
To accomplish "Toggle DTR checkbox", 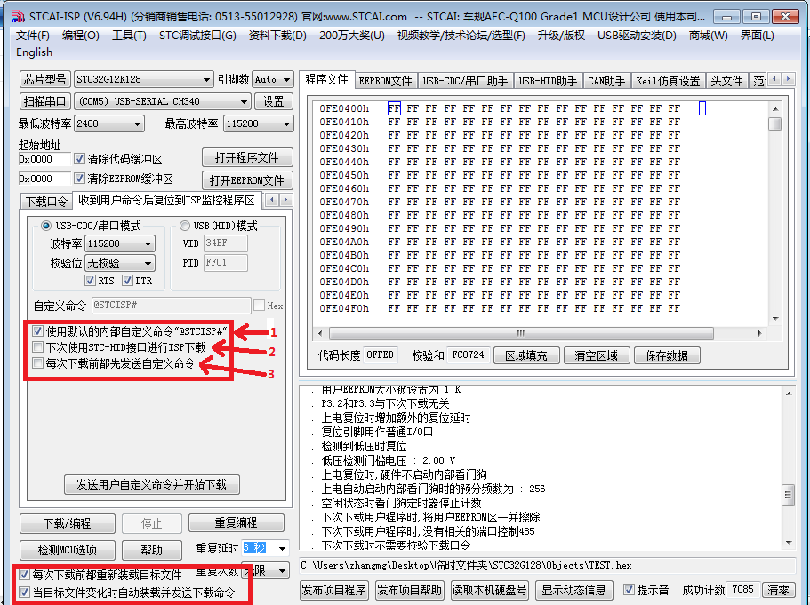I will (127, 281).
